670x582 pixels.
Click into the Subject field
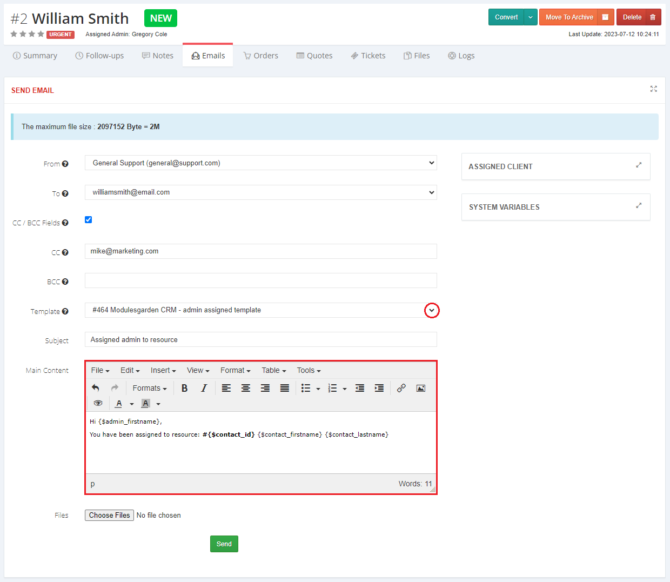(261, 339)
